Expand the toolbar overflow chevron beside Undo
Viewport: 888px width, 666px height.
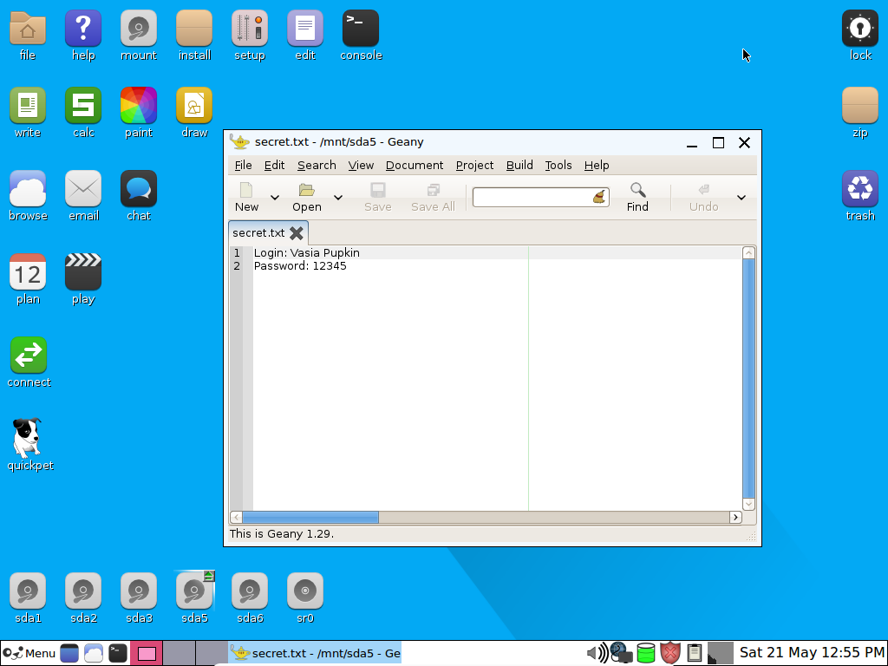[x=741, y=198]
